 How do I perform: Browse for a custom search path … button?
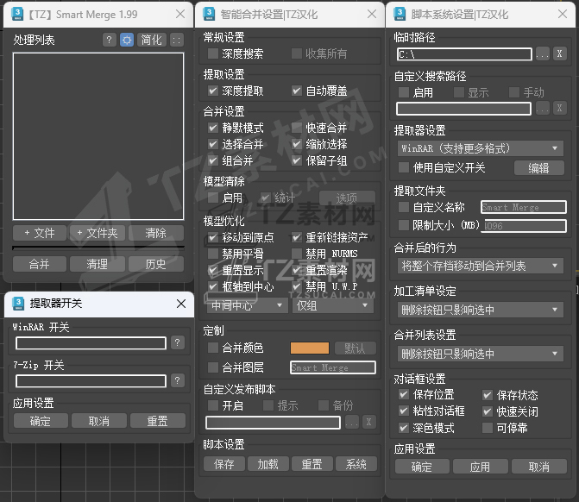pos(543,109)
